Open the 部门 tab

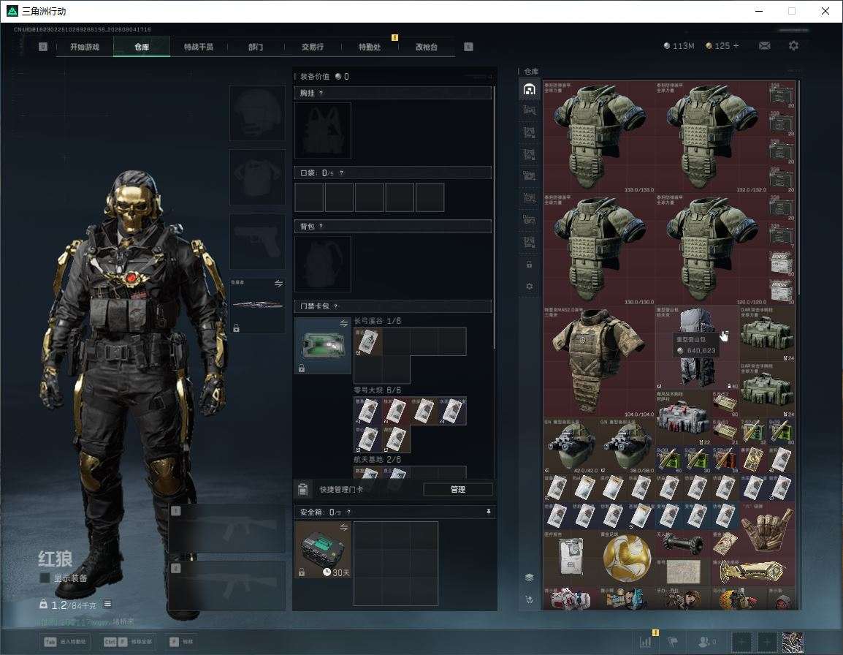coord(256,47)
